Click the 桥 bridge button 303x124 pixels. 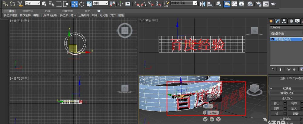277,114
